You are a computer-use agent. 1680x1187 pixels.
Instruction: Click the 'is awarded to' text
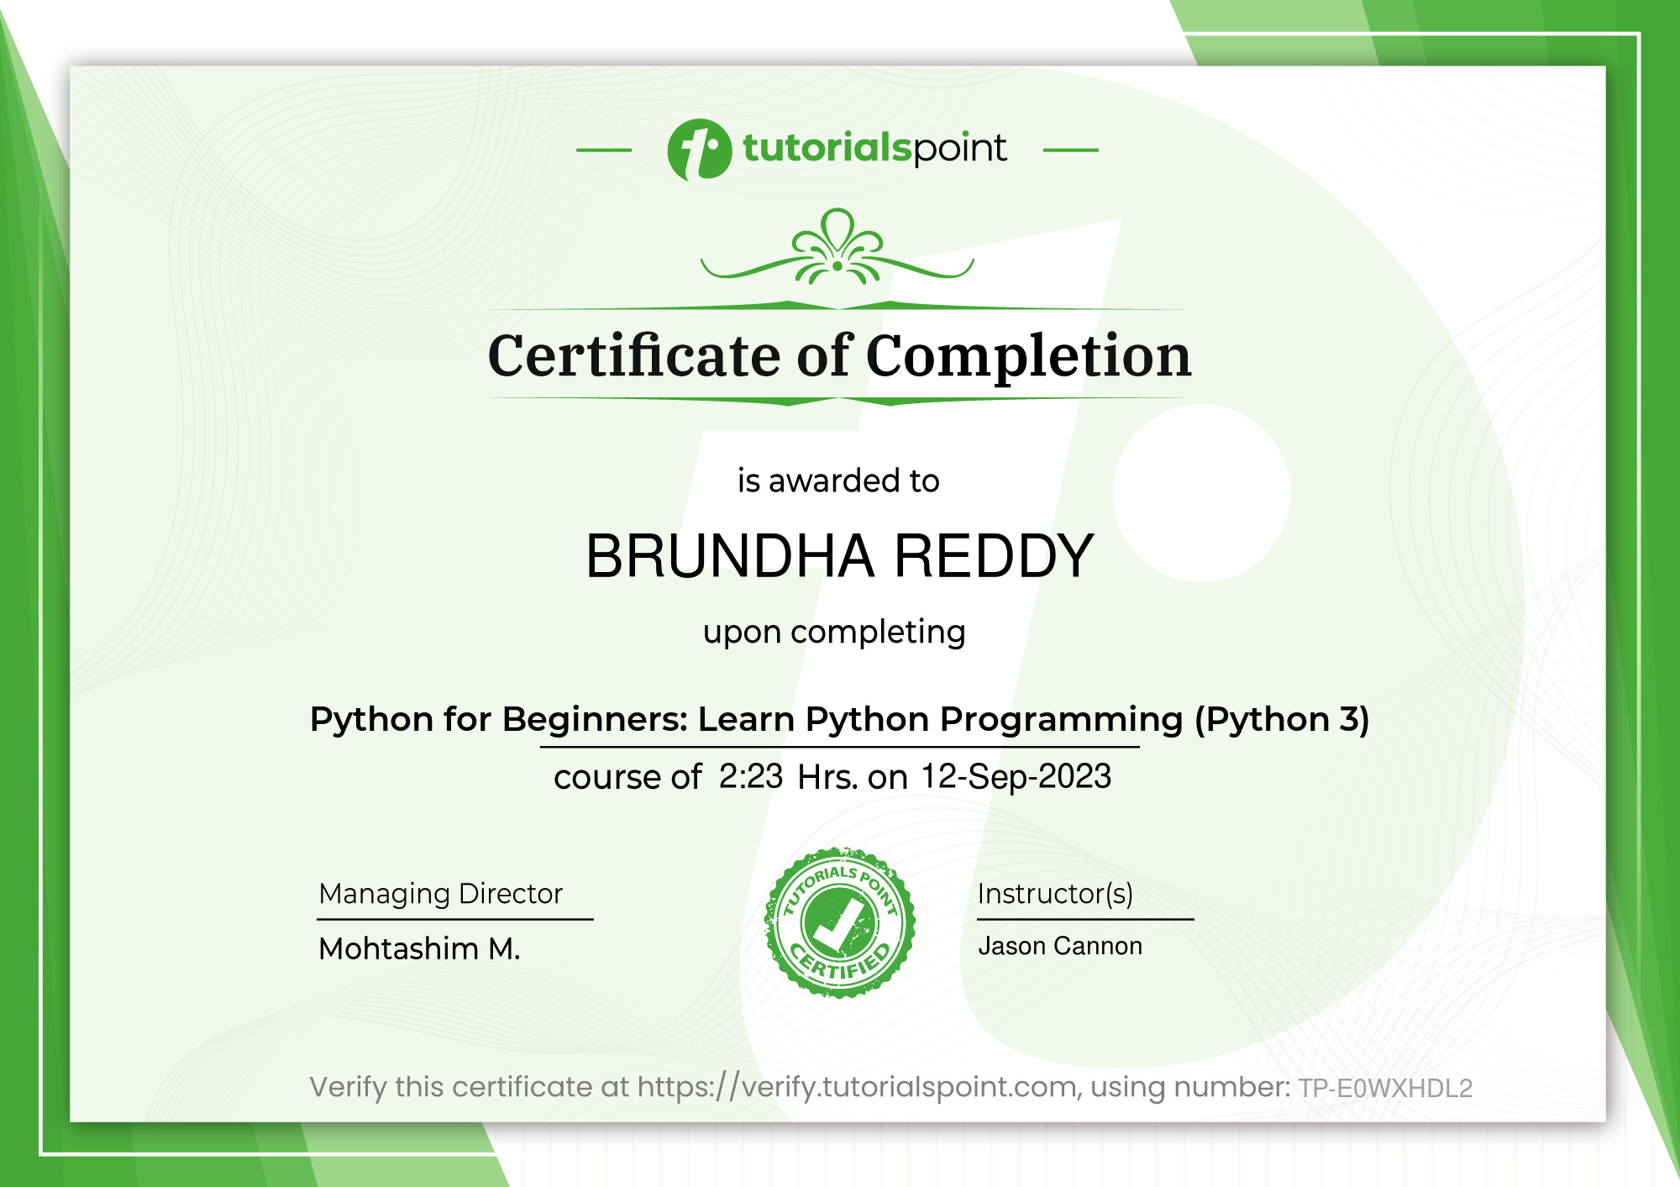coord(838,481)
